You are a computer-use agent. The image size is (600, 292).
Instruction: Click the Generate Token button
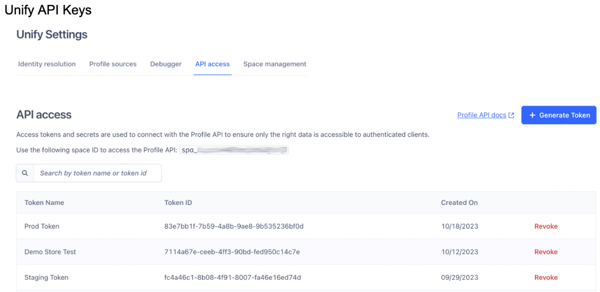558,115
